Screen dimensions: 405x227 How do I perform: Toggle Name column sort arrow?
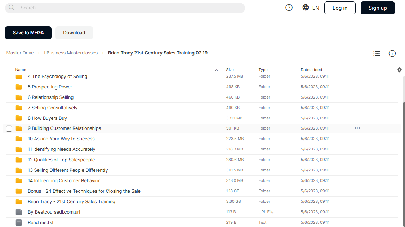pos(217,70)
